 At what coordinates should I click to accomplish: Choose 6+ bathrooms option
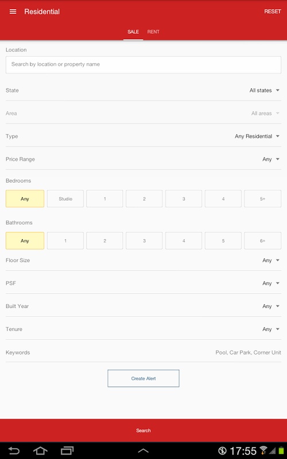(x=262, y=240)
